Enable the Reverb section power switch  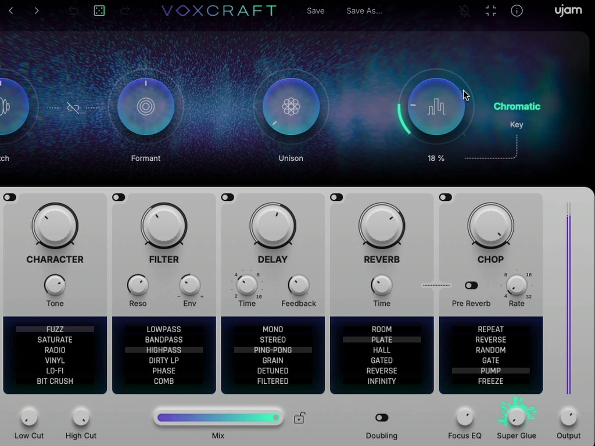click(336, 197)
